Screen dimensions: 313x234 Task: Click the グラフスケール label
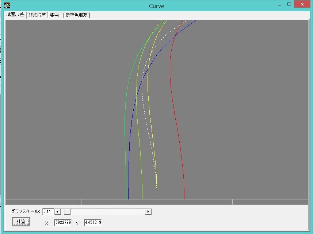point(26,211)
